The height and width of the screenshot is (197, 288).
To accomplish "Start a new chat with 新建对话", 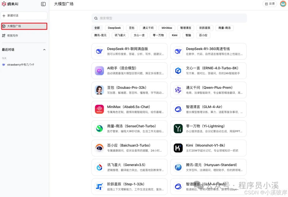I will click(x=24, y=16).
